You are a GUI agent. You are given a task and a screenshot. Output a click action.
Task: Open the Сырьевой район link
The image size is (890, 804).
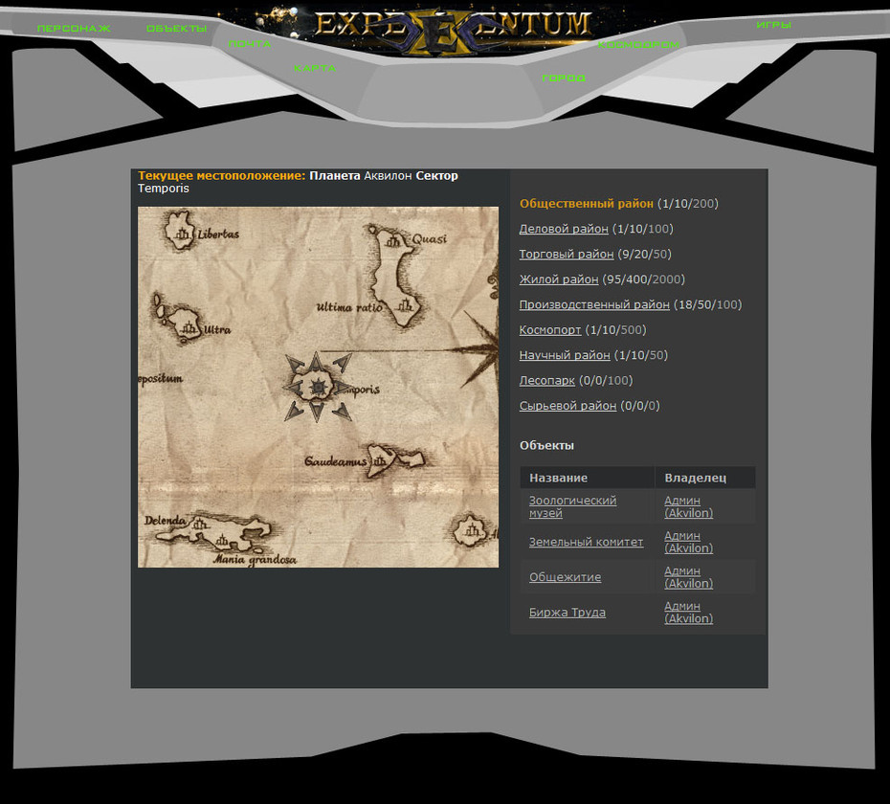coord(567,406)
